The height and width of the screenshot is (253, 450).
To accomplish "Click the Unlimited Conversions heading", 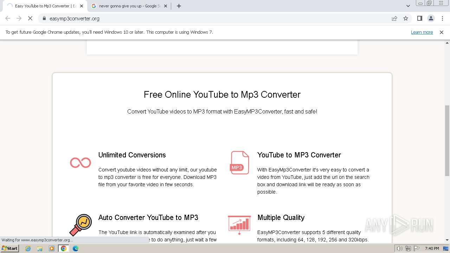I will click(132, 155).
